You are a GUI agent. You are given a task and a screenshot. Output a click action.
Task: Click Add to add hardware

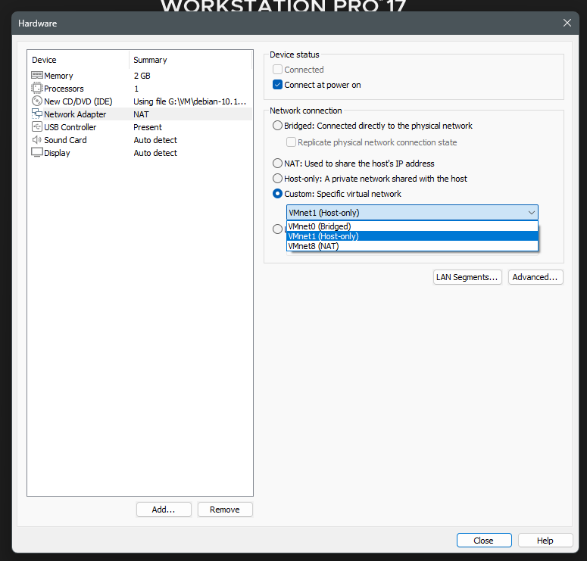(x=164, y=510)
